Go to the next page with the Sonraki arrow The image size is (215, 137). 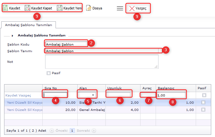point(94,130)
